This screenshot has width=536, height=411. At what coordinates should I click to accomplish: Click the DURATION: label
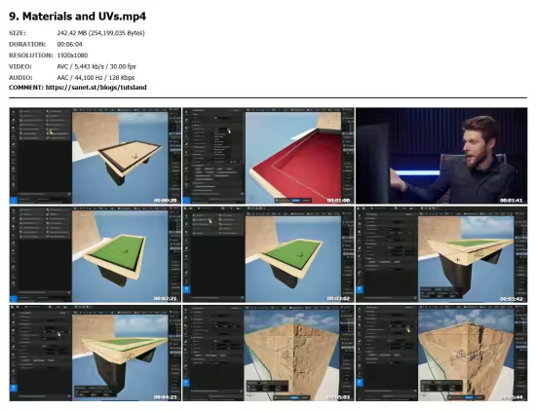(27, 44)
